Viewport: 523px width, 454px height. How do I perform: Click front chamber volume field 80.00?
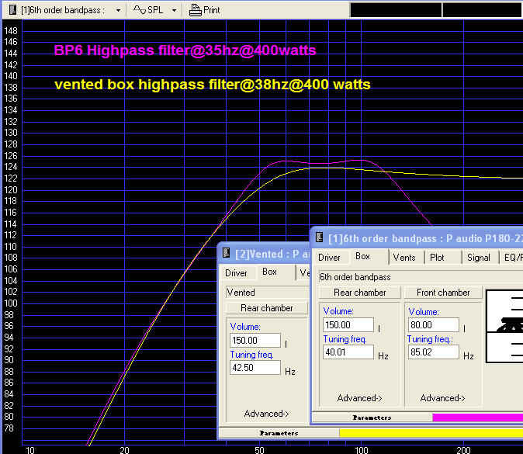coord(434,325)
